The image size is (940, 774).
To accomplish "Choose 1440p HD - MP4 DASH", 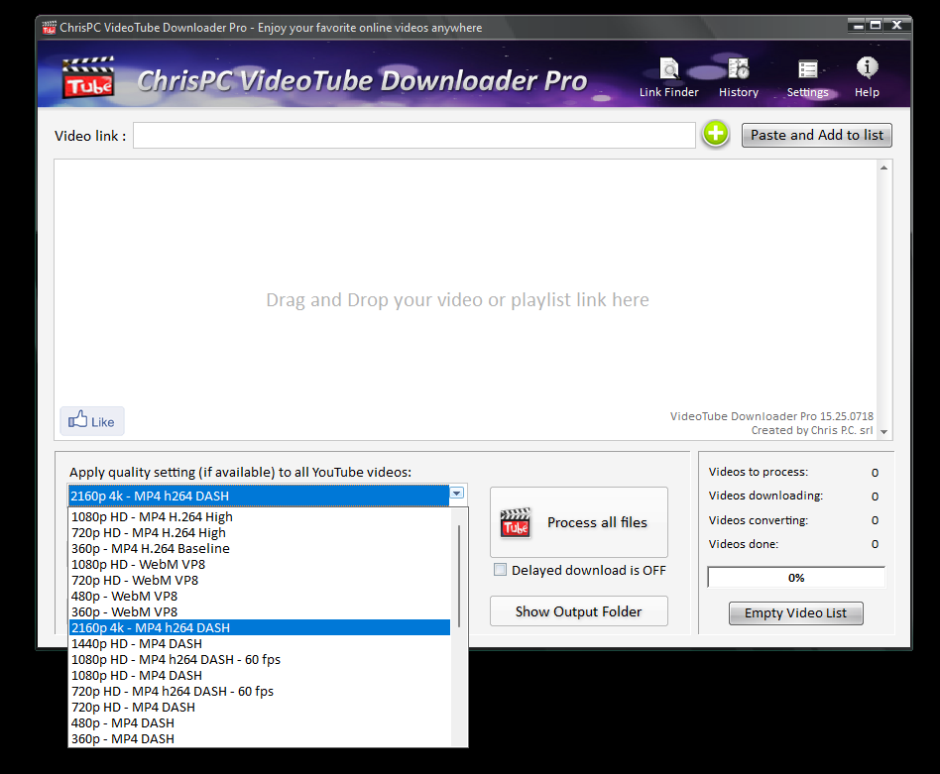I will point(259,643).
